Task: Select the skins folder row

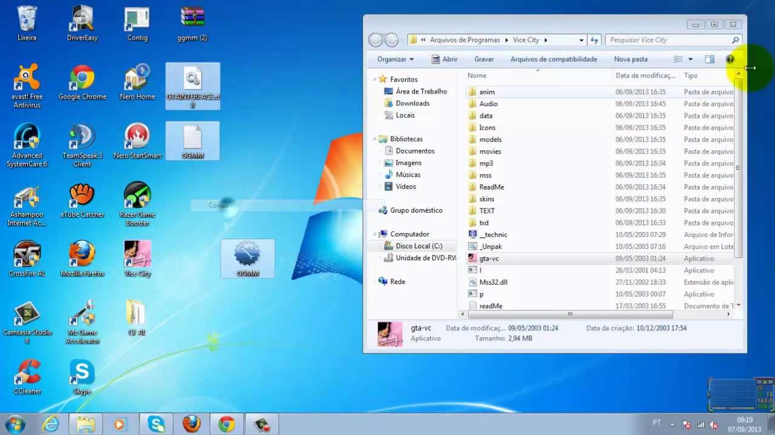Action: pyautogui.click(x=599, y=199)
